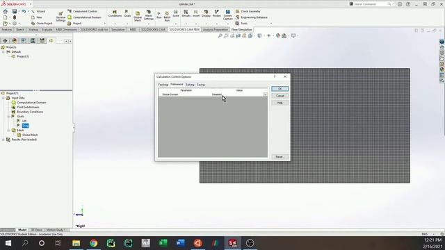The width and height of the screenshot is (445, 250).
Task: Click the Home icon in the ribbon
Action: tap(5, 11)
